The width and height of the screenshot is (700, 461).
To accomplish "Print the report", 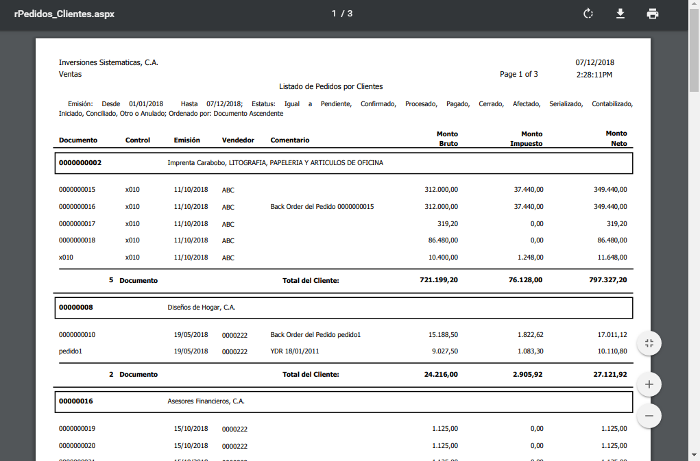I will (x=652, y=14).
